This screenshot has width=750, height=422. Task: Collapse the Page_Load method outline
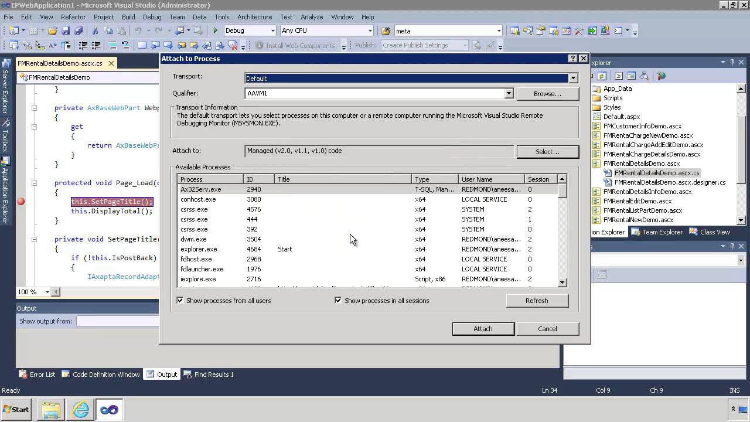[x=34, y=183]
